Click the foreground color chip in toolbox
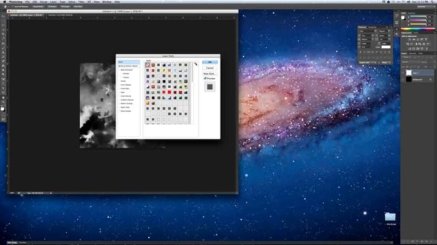The height and width of the screenshot is (245, 437). (x=2, y=109)
